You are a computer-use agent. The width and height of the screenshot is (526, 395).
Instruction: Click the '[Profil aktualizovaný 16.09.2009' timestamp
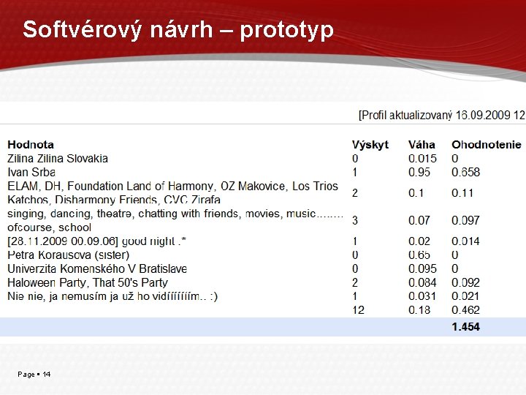tap(442, 116)
